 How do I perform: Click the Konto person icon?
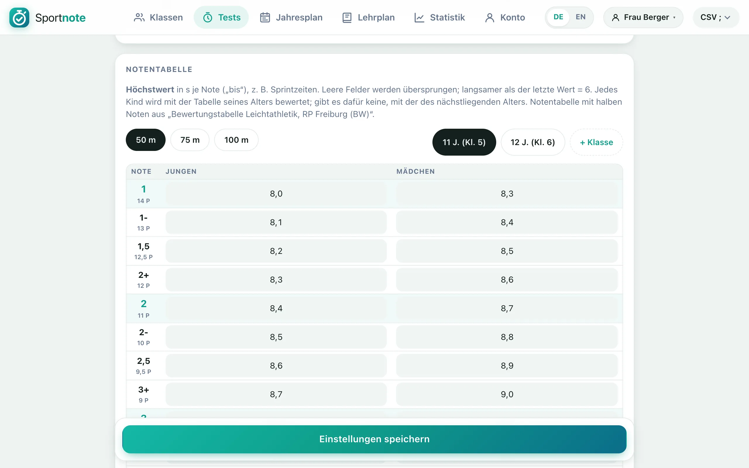(490, 18)
